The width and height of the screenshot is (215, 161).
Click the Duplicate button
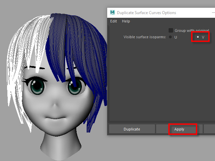132,129
